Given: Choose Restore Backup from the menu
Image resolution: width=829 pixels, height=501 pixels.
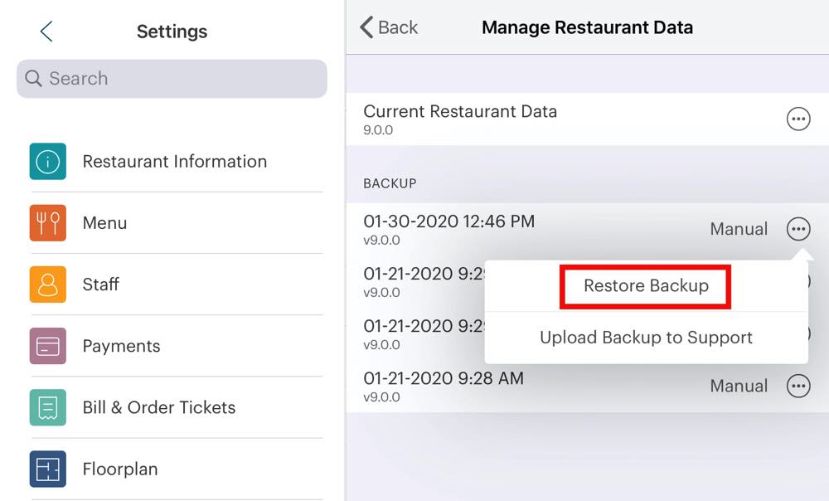Looking at the screenshot, I should [645, 285].
